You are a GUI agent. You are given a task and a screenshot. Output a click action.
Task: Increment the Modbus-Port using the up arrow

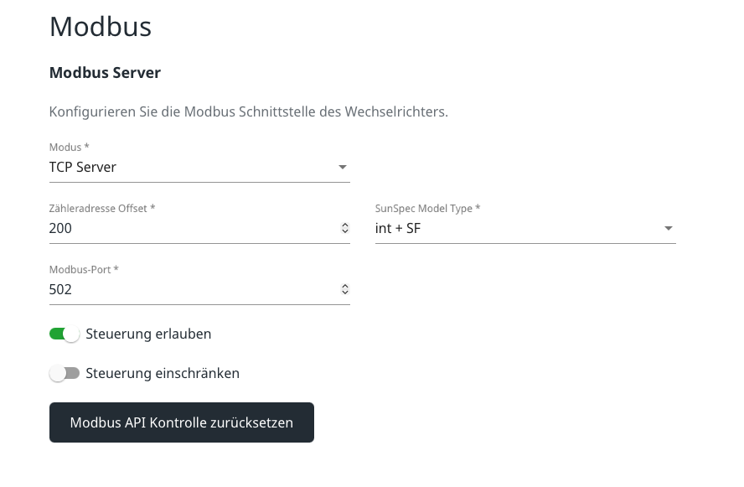[345, 286]
